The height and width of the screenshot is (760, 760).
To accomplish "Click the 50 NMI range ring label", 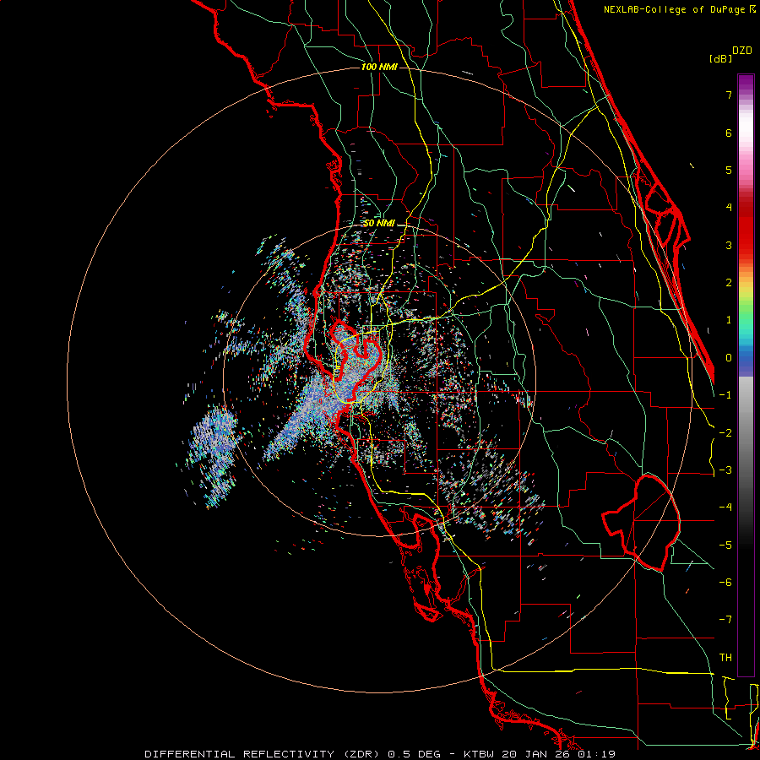I will coord(379,223).
